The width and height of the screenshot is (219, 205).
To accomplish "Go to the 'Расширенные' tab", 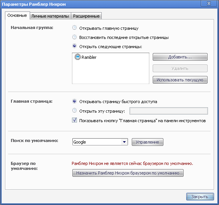I will pos(86,16).
